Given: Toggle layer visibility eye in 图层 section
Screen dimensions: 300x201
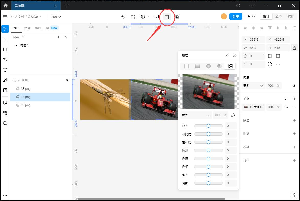Looking at the screenshot, I should point(294,86).
